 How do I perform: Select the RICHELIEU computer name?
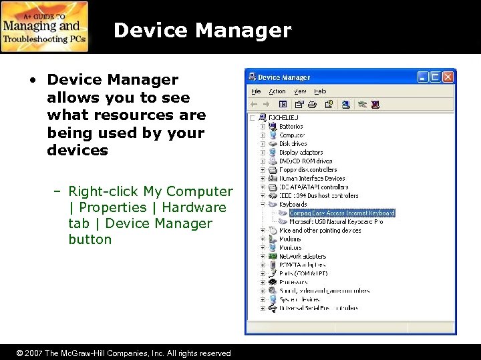pos(283,117)
